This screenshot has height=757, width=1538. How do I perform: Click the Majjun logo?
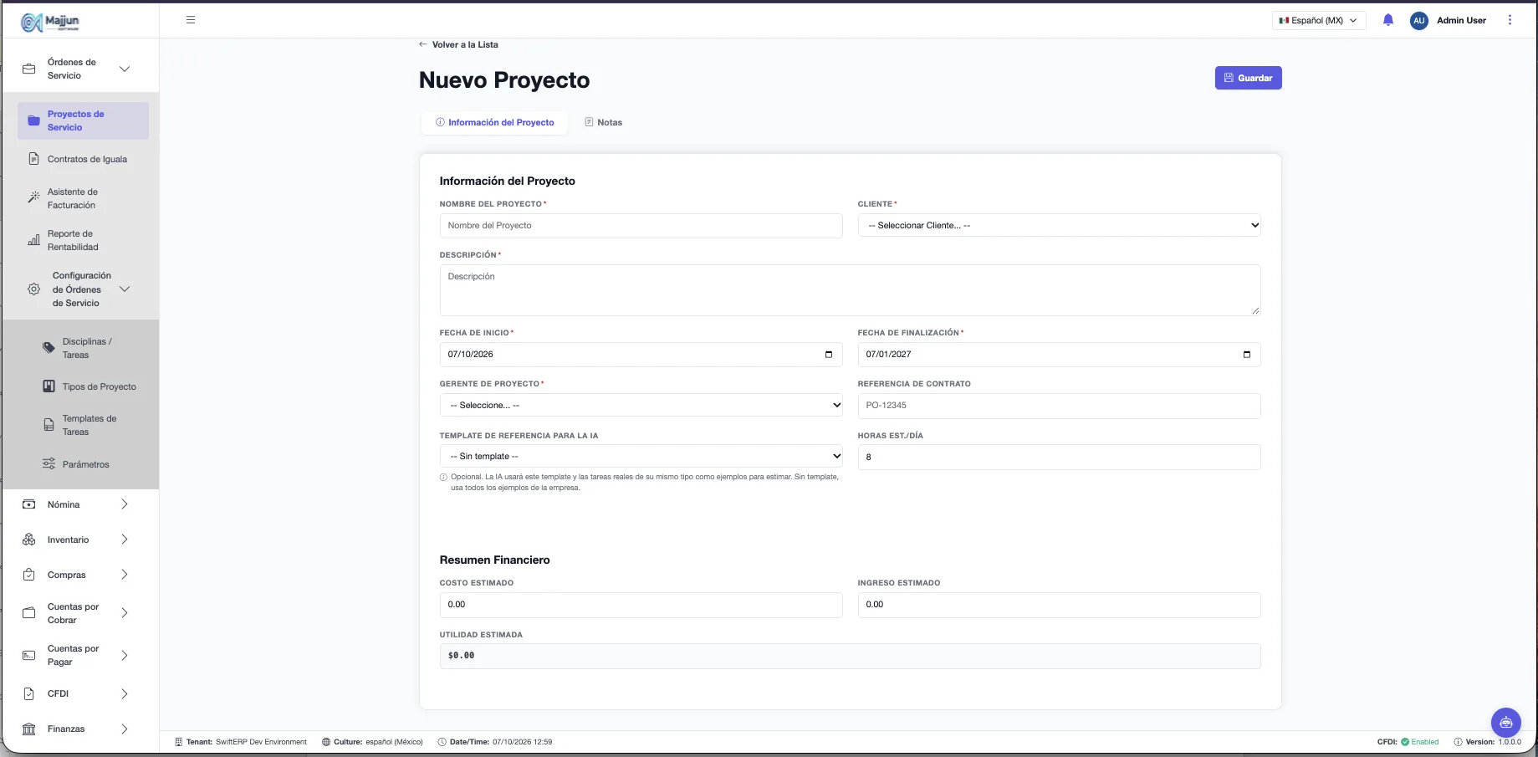pos(50,23)
